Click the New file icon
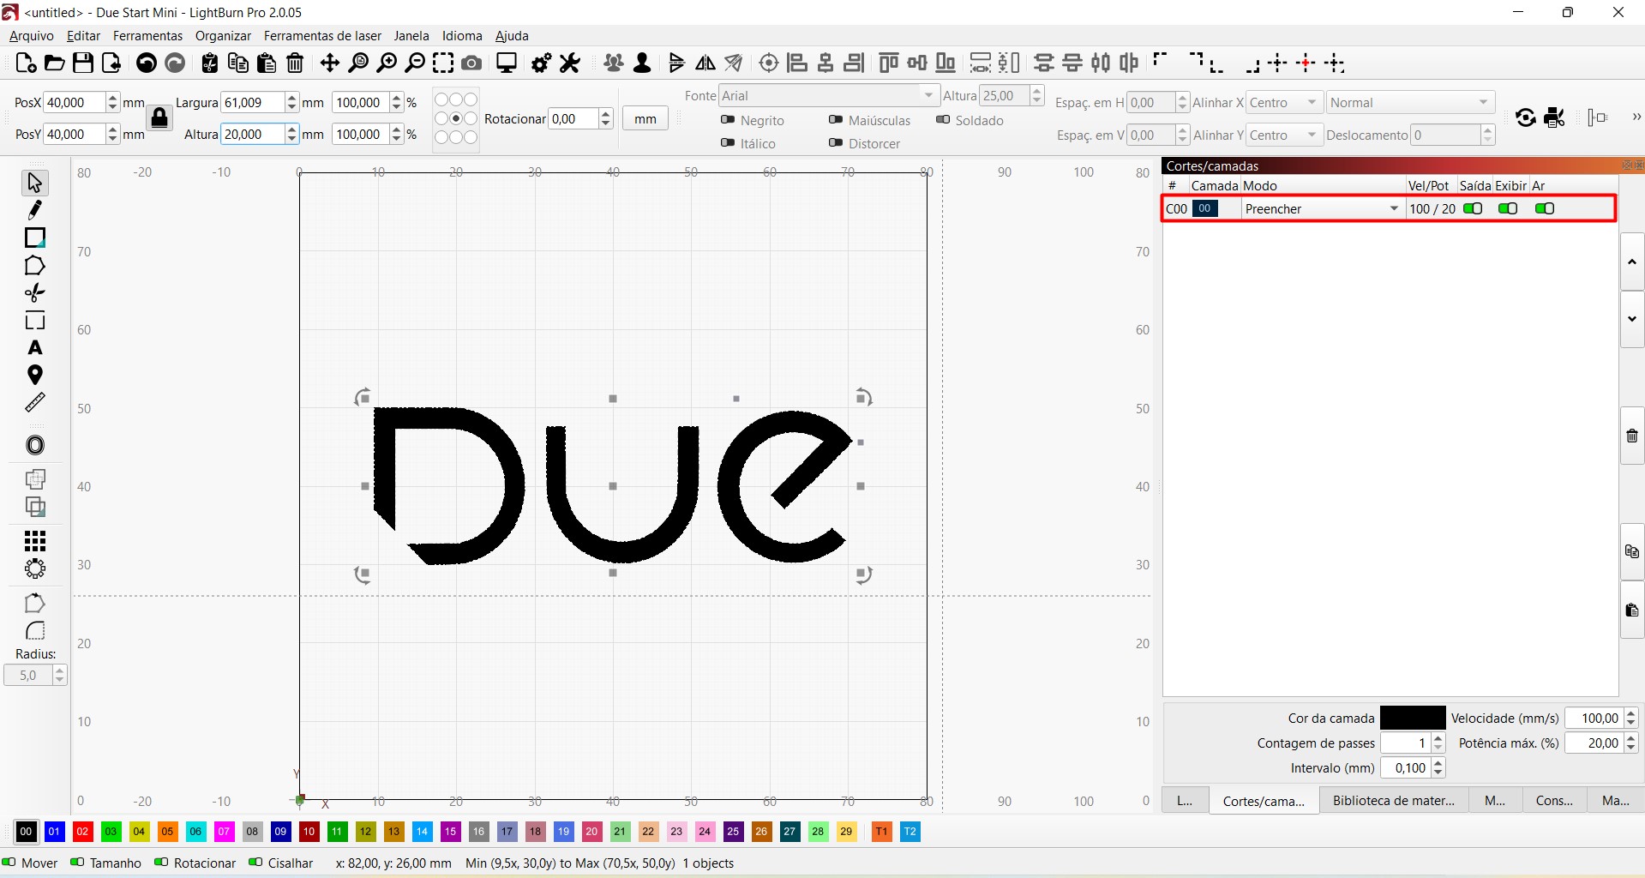The image size is (1645, 878). tap(26, 63)
